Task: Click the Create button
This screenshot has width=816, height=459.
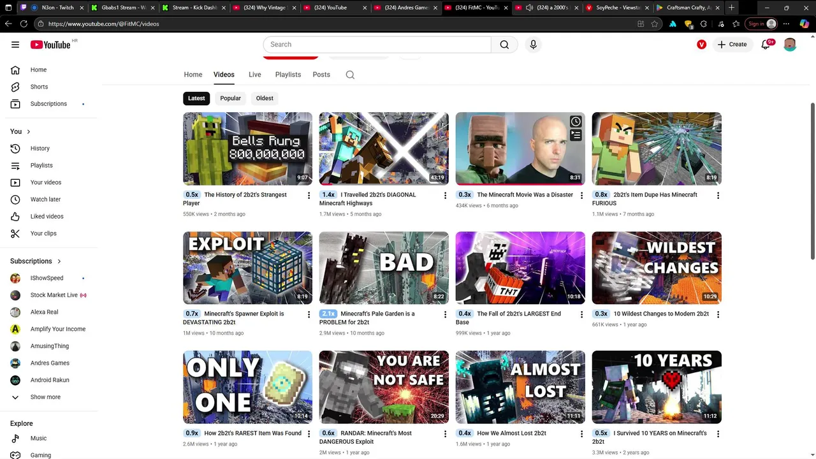Action: tap(732, 45)
